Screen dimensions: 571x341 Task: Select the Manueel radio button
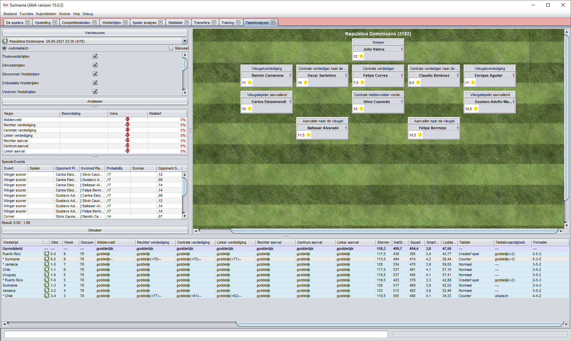pyautogui.click(x=171, y=48)
